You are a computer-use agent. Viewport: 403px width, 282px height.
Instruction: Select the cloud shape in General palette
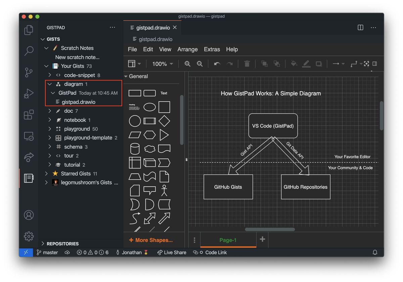click(149, 149)
